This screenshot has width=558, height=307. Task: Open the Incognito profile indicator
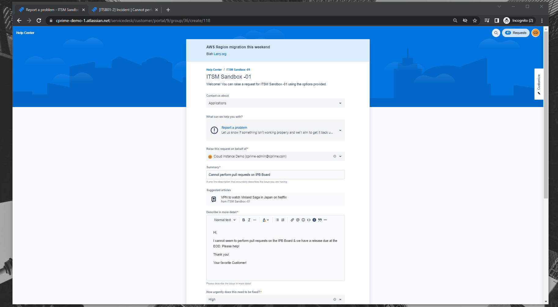coord(519,20)
